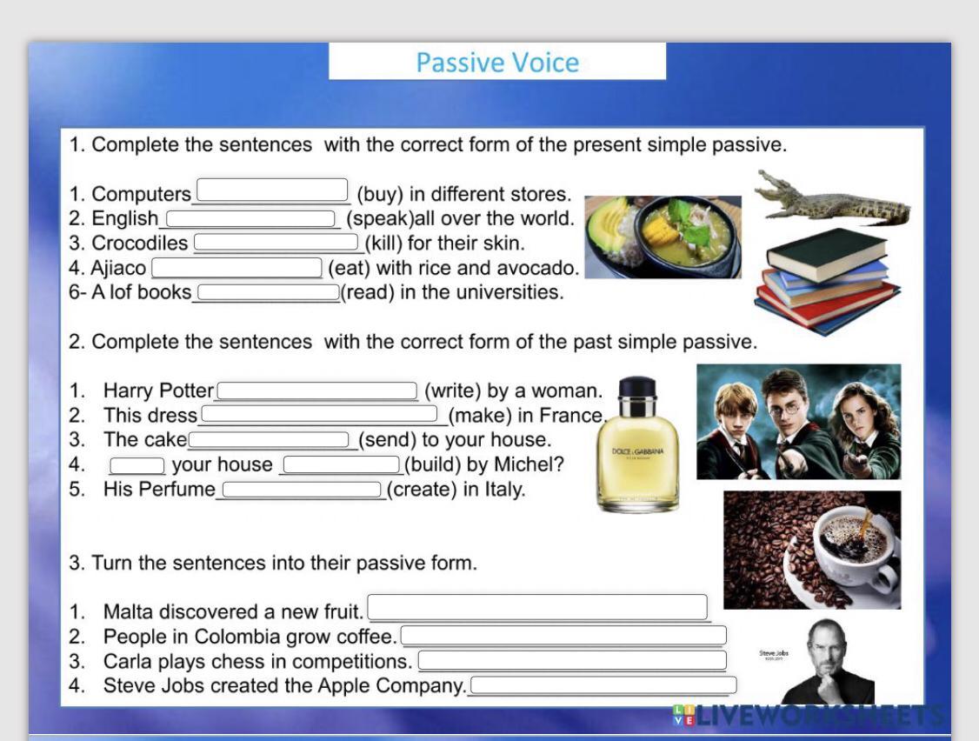Click the sentence 'People in Colombia grow coffee.'
979x741 pixels.
[x=250, y=636]
